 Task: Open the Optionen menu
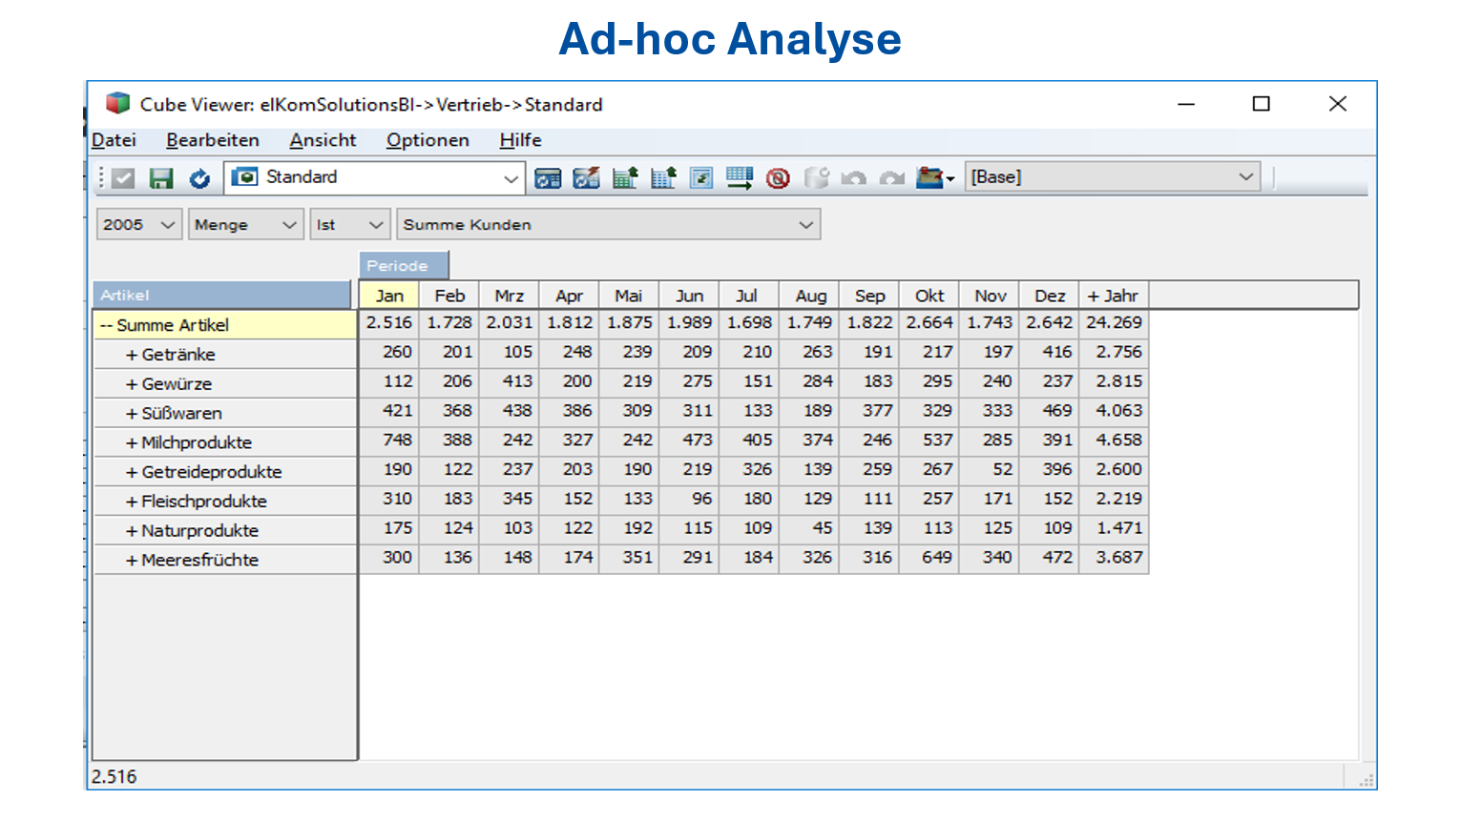point(428,140)
